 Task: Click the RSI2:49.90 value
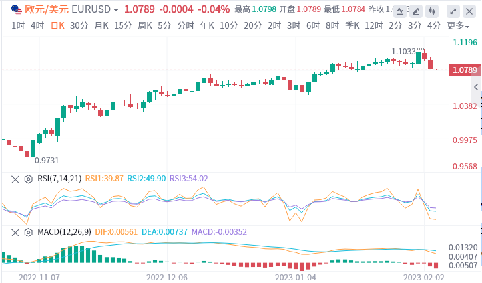[x=146, y=179]
